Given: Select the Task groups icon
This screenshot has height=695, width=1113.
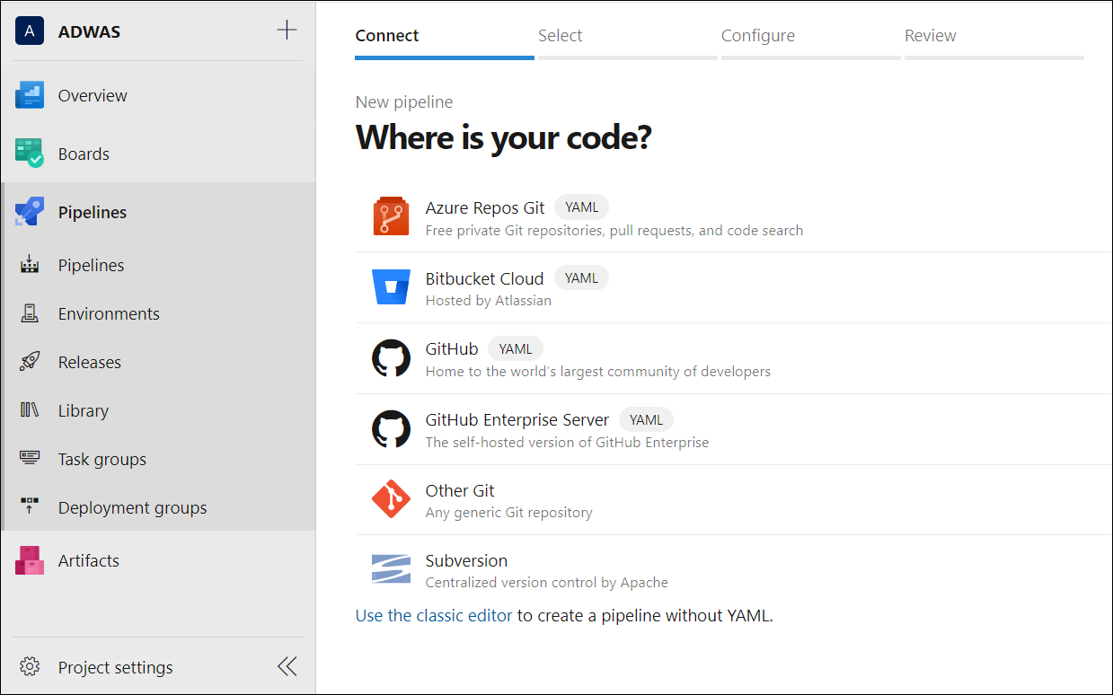Looking at the screenshot, I should (30, 459).
